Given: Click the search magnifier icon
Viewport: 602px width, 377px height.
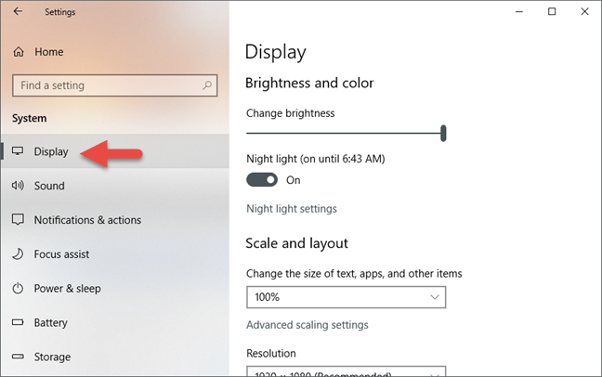Looking at the screenshot, I should coord(207,85).
